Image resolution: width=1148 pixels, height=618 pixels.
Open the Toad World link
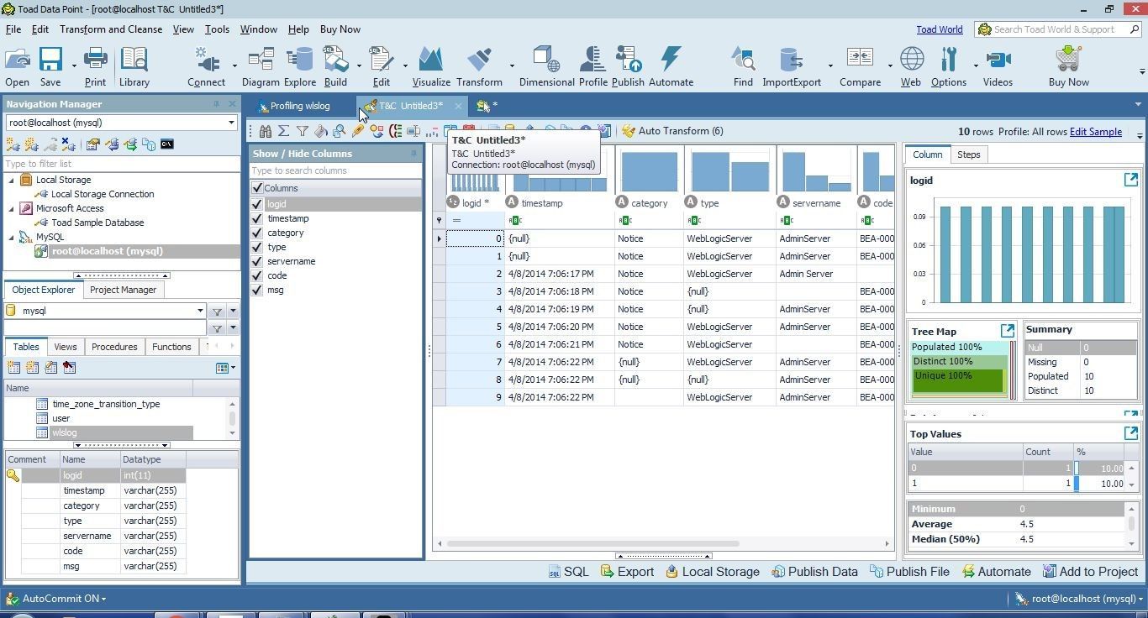click(939, 29)
